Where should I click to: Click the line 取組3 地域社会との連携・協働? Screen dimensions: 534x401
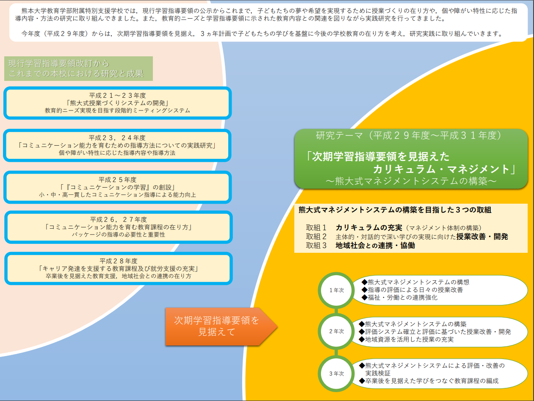coord(360,246)
